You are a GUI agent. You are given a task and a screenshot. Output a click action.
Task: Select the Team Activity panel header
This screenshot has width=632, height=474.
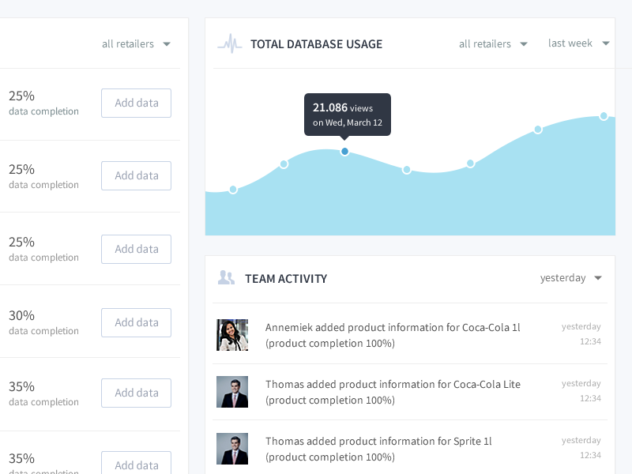pyautogui.click(x=286, y=278)
